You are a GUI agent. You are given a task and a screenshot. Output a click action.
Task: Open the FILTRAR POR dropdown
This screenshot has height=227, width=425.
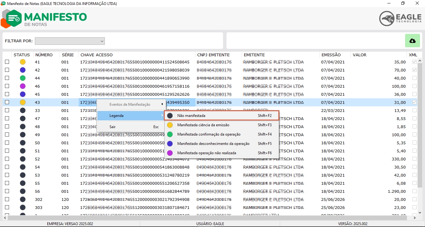(70, 41)
